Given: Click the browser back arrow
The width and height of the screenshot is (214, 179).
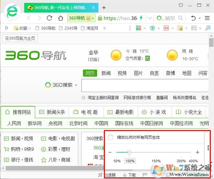Looking at the screenshot, I should (29, 18).
